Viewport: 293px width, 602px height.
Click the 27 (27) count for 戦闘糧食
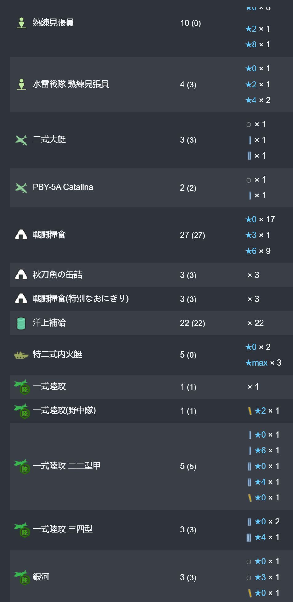192,235
